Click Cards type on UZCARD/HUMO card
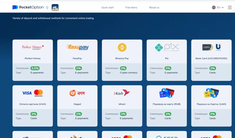Screen dimensions: 235x138 212,73
